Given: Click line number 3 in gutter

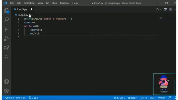Looking at the screenshot, I should coord(18,26).
